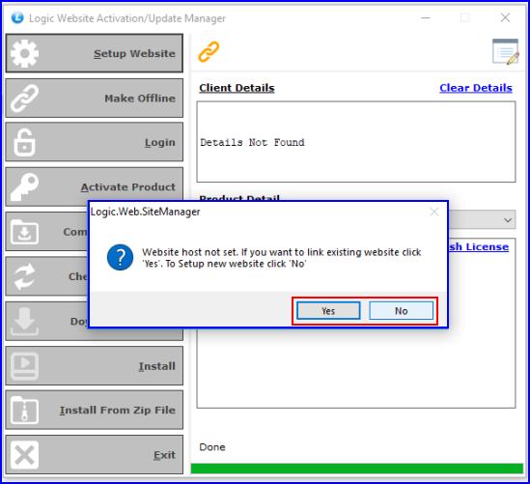Click Yes to link existing website
The height and width of the screenshot is (484, 530).
(x=328, y=311)
